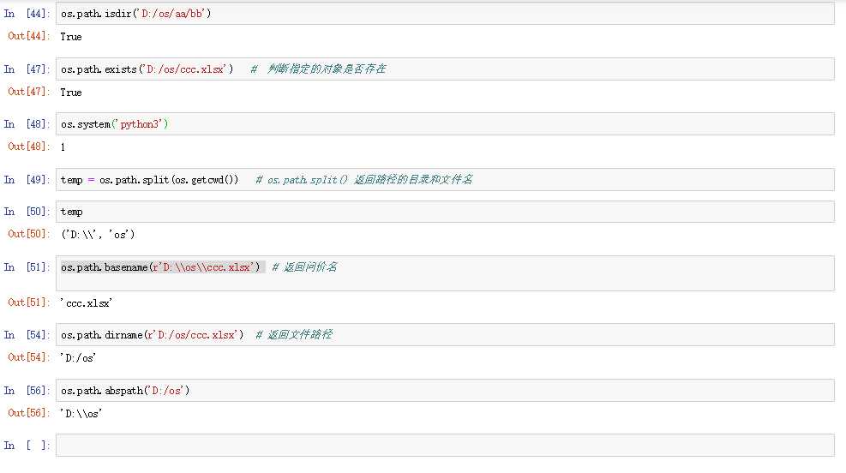This screenshot has width=846, height=473.
Task: Click the 'D:/os' output of cell 54
Action: (78, 357)
